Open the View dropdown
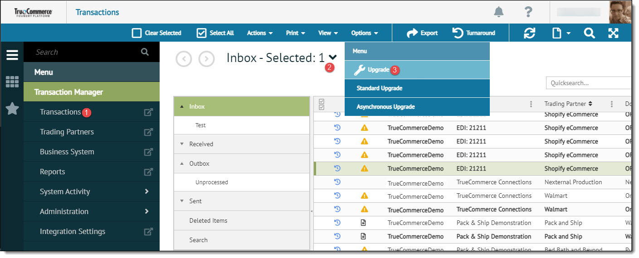This screenshot has height=258, width=639. pos(328,33)
